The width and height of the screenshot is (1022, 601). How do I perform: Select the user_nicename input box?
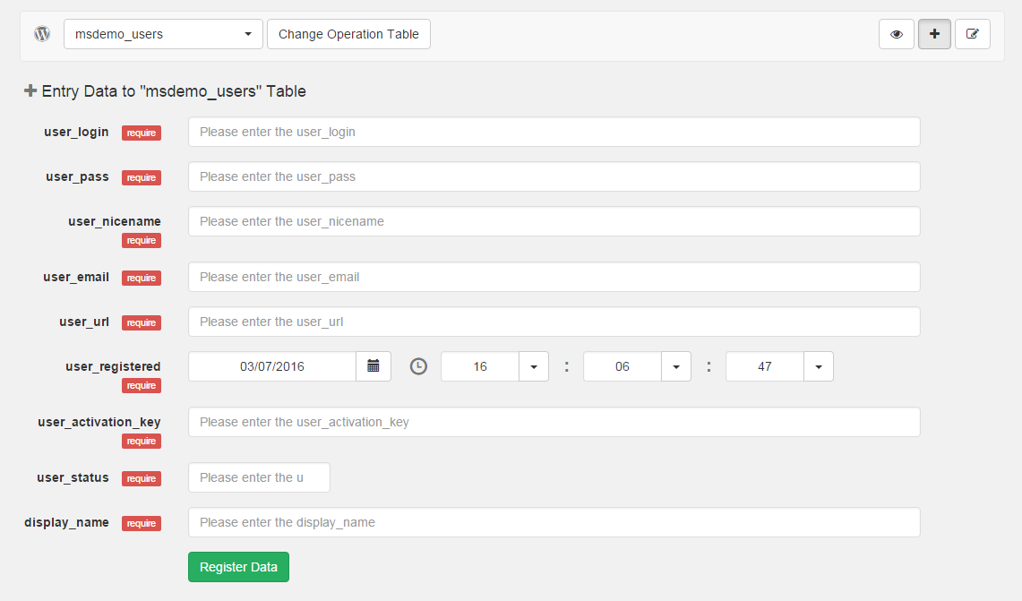(554, 221)
